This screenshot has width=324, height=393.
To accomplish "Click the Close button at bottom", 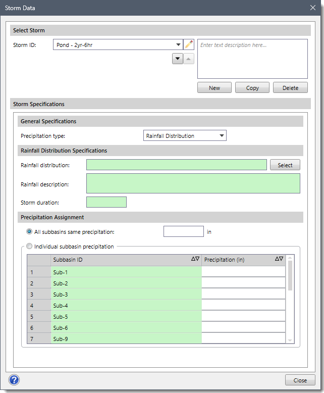I will (300, 380).
